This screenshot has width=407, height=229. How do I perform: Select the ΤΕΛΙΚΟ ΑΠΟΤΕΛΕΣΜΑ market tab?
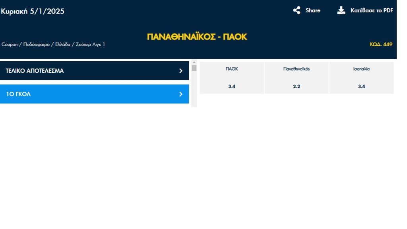[x=35, y=71]
